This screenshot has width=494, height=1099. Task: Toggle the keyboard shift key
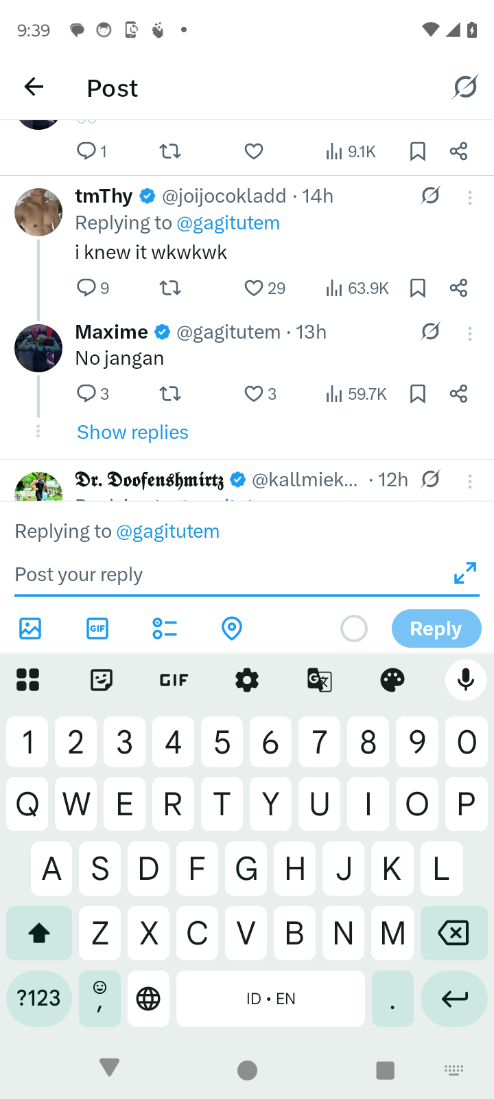(x=39, y=933)
